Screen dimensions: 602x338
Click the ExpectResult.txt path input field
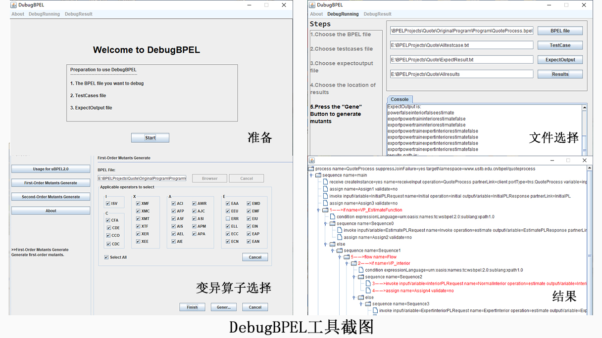click(x=461, y=60)
